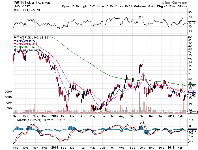The height and width of the screenshot is (150, 198).
Task: Click the Volume 14.4M value in the header
Action: point(144,6)
